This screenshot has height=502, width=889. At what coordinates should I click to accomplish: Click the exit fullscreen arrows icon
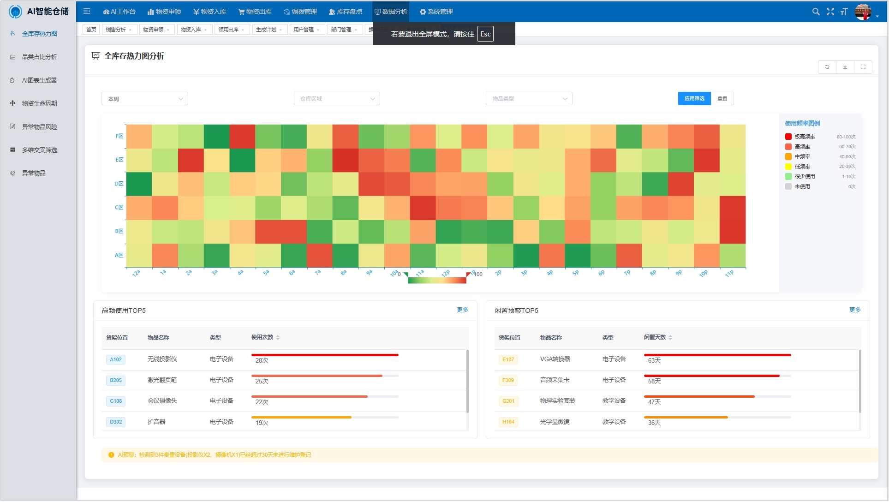(x=830, y=12)
